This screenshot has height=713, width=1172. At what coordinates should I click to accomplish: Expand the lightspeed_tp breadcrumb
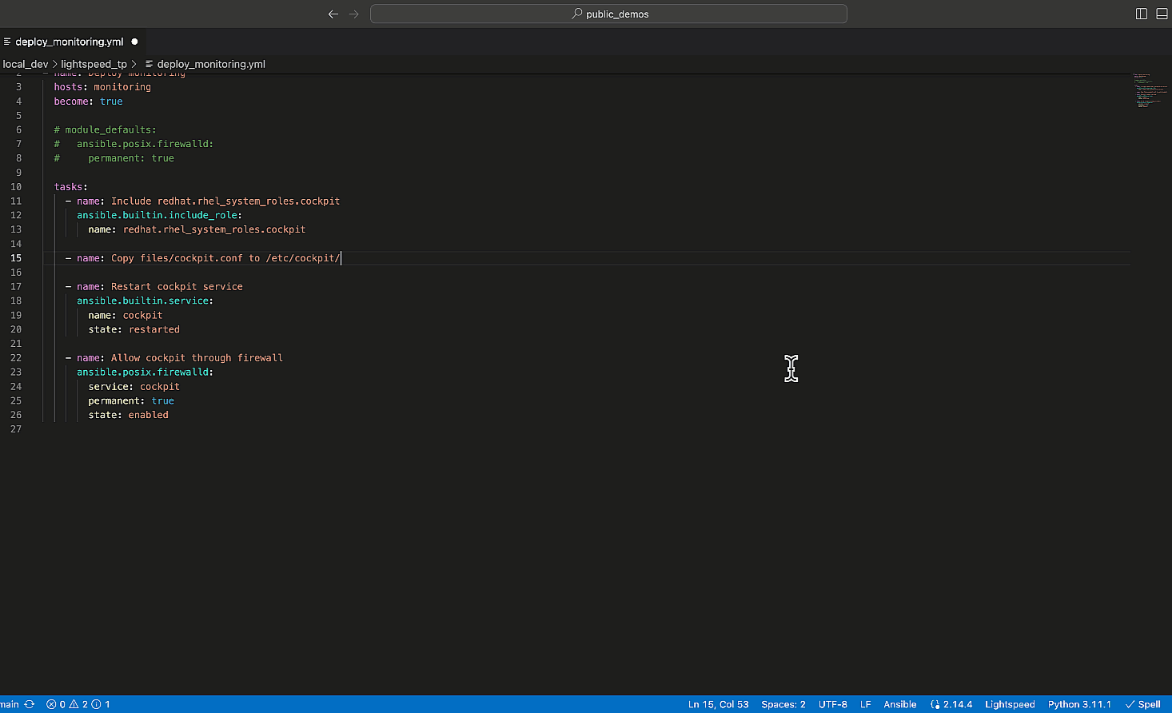pos(94,64)
